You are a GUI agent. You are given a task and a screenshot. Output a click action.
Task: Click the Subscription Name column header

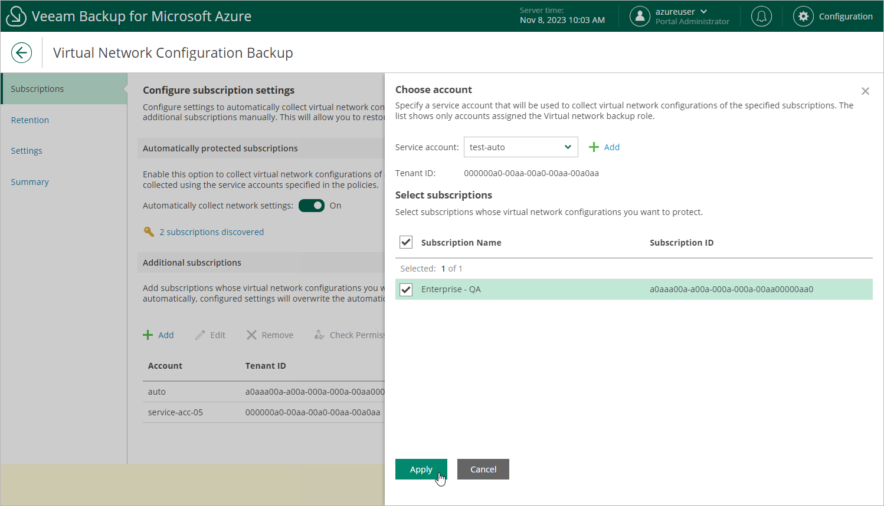[x=461, y=243]
